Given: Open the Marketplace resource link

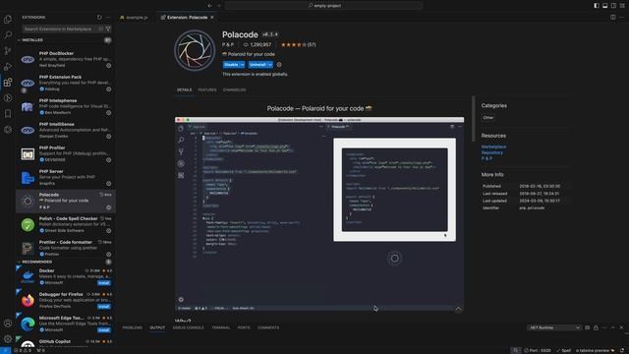Looking at the screenshot, I should [x=493, y=147].
